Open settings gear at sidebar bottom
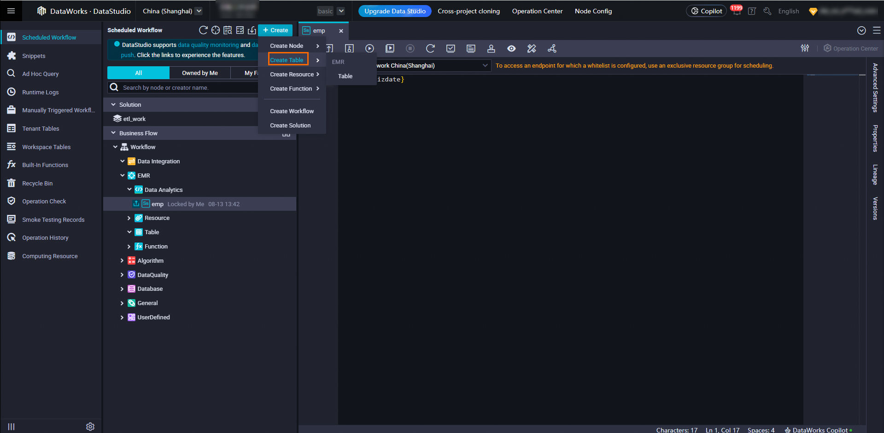 pos(90,427)
